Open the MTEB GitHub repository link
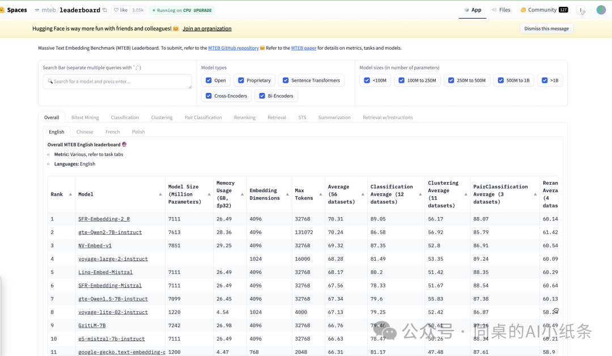This screenshot has height=356, width=612. click(x=233, y=48)
